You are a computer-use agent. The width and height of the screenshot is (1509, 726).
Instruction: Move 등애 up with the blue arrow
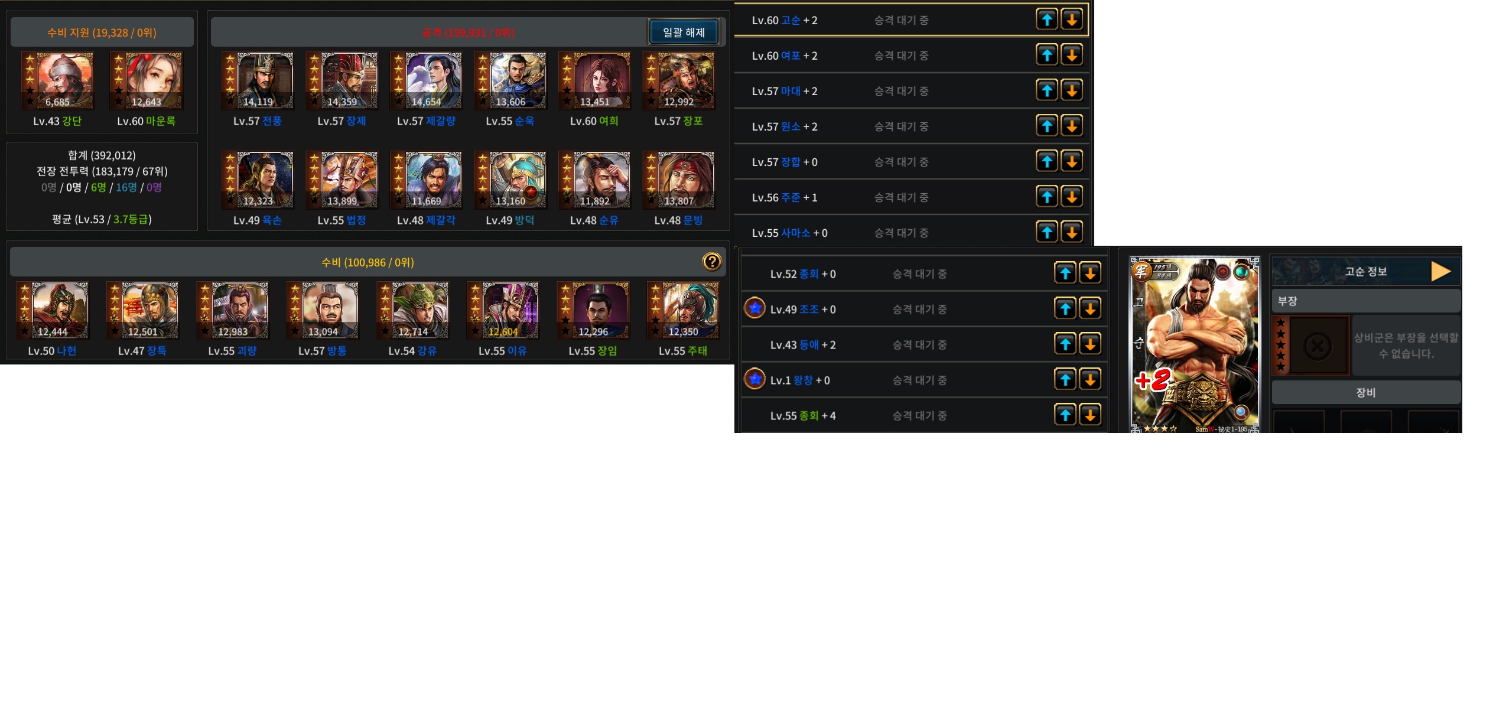pyautogui.click(x=1065, y=344)
